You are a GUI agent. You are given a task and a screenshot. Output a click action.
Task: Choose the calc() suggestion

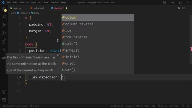click(98, 44)
